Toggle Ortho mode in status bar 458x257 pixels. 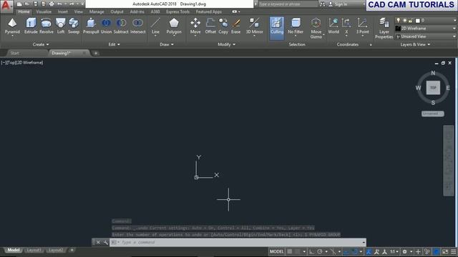(312, 251)
